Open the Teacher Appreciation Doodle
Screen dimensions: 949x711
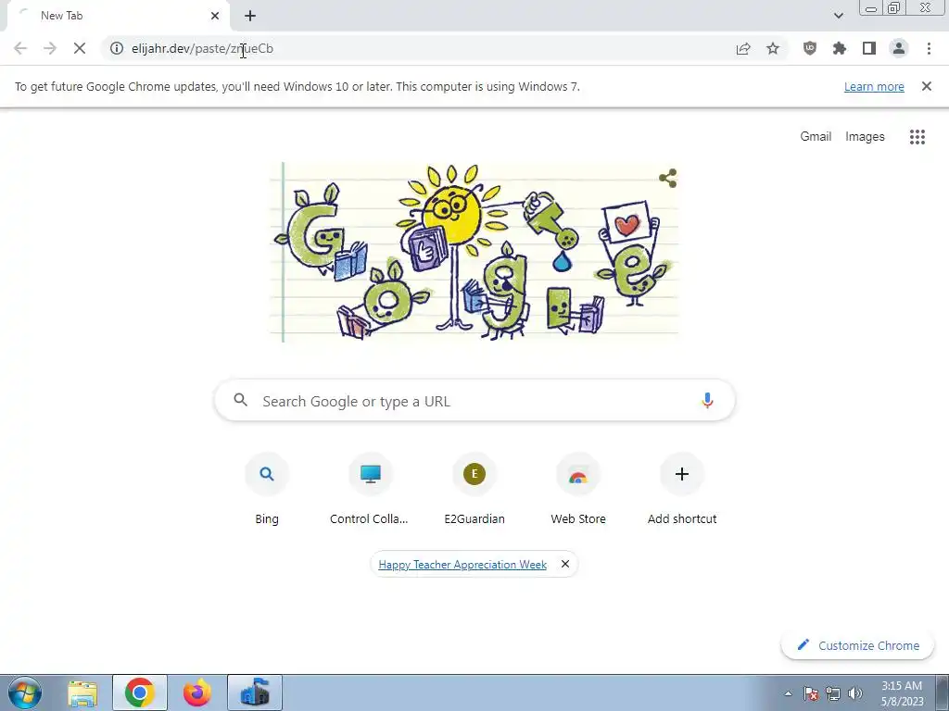[474, 252]
